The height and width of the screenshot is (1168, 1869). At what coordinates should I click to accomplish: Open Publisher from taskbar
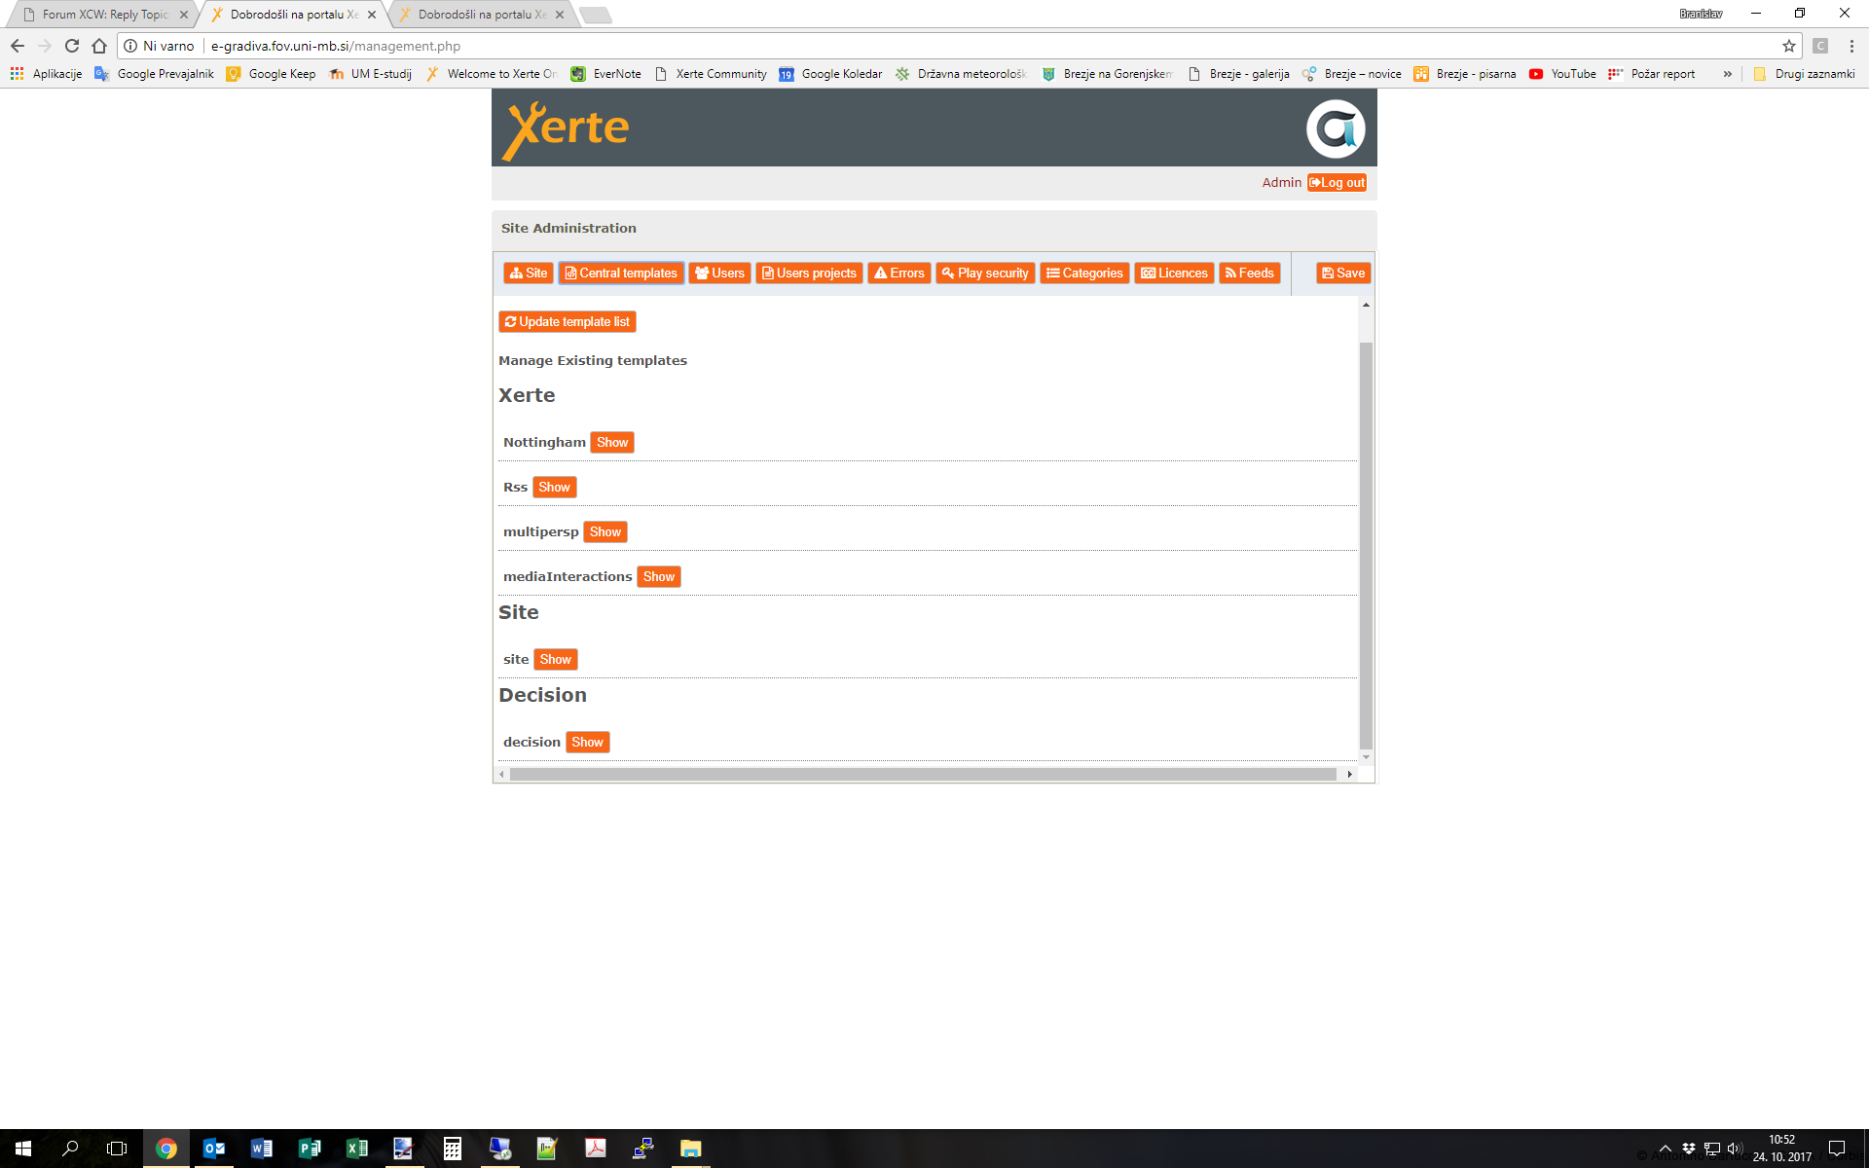pyautogui.click(x=310, y=1149)
